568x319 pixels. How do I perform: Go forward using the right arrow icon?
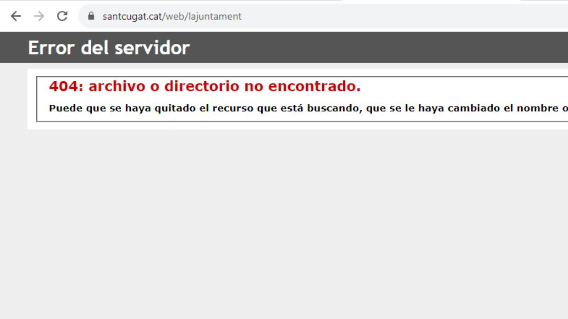coord(38,16)
